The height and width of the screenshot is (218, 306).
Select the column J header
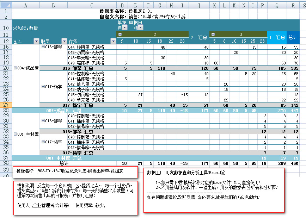pyautogui.click(x=199, y=6)
